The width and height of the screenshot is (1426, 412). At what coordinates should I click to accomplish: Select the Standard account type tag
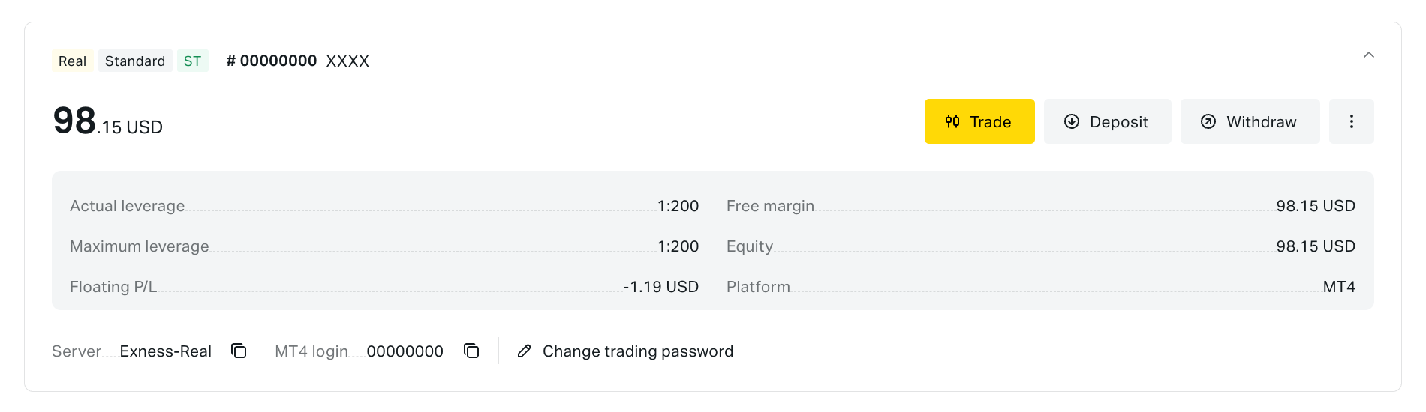coord(135,61)
